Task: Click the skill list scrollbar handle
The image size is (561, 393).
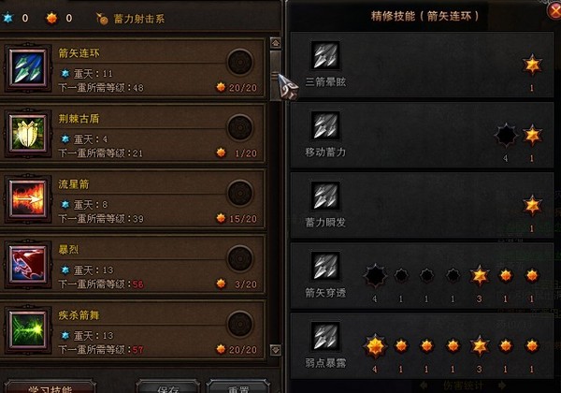Action: (276, 75)
